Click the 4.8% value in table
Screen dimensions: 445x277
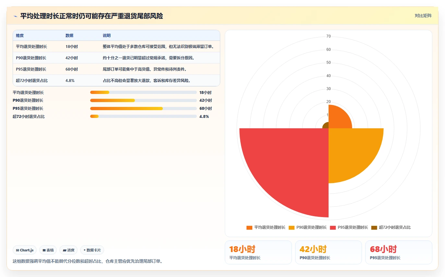click(x=70, y=81)
